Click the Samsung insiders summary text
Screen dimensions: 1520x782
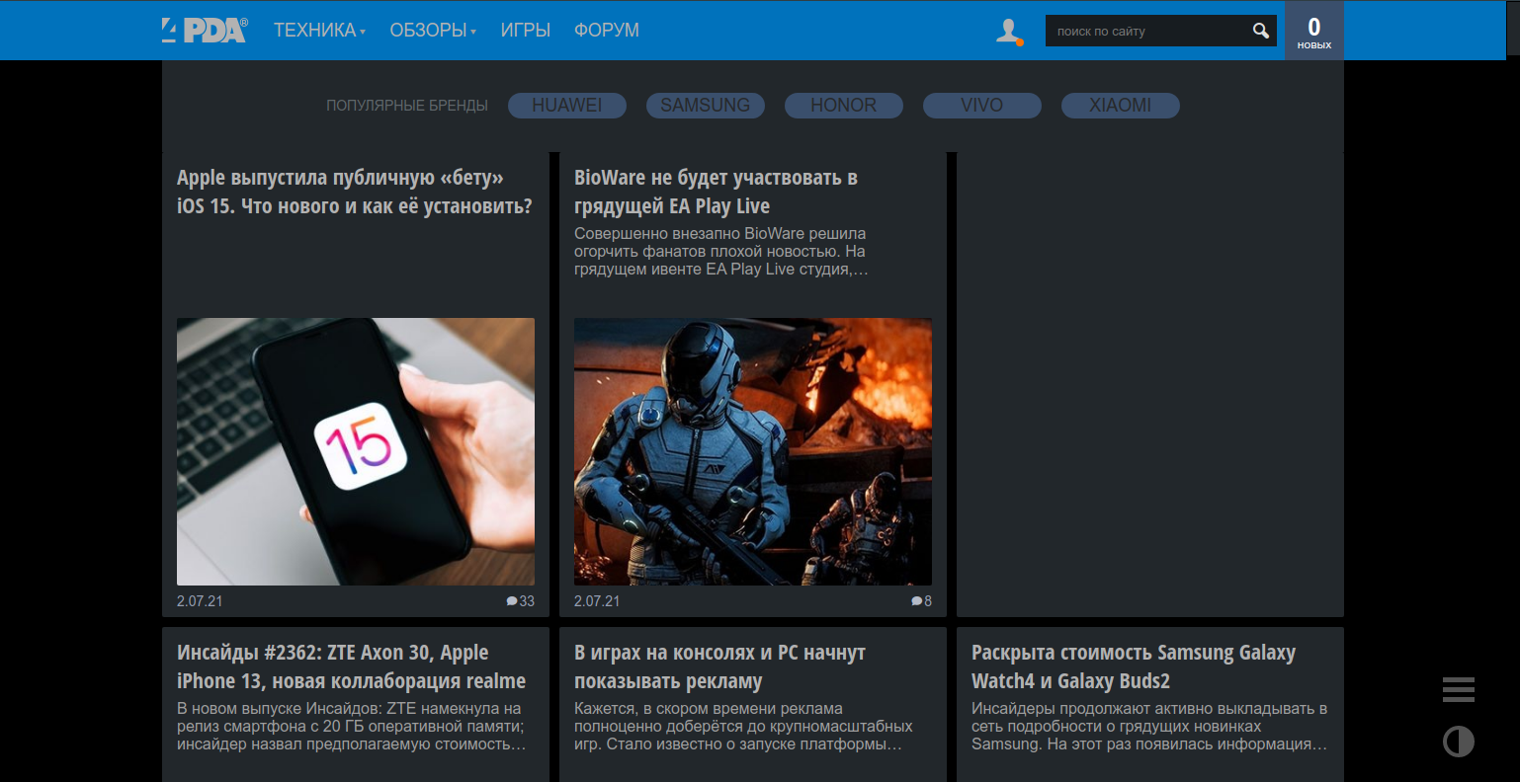pos(1149,727)
